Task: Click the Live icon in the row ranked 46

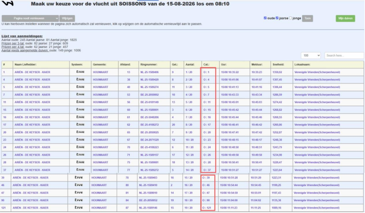Action: click(79, 185)
